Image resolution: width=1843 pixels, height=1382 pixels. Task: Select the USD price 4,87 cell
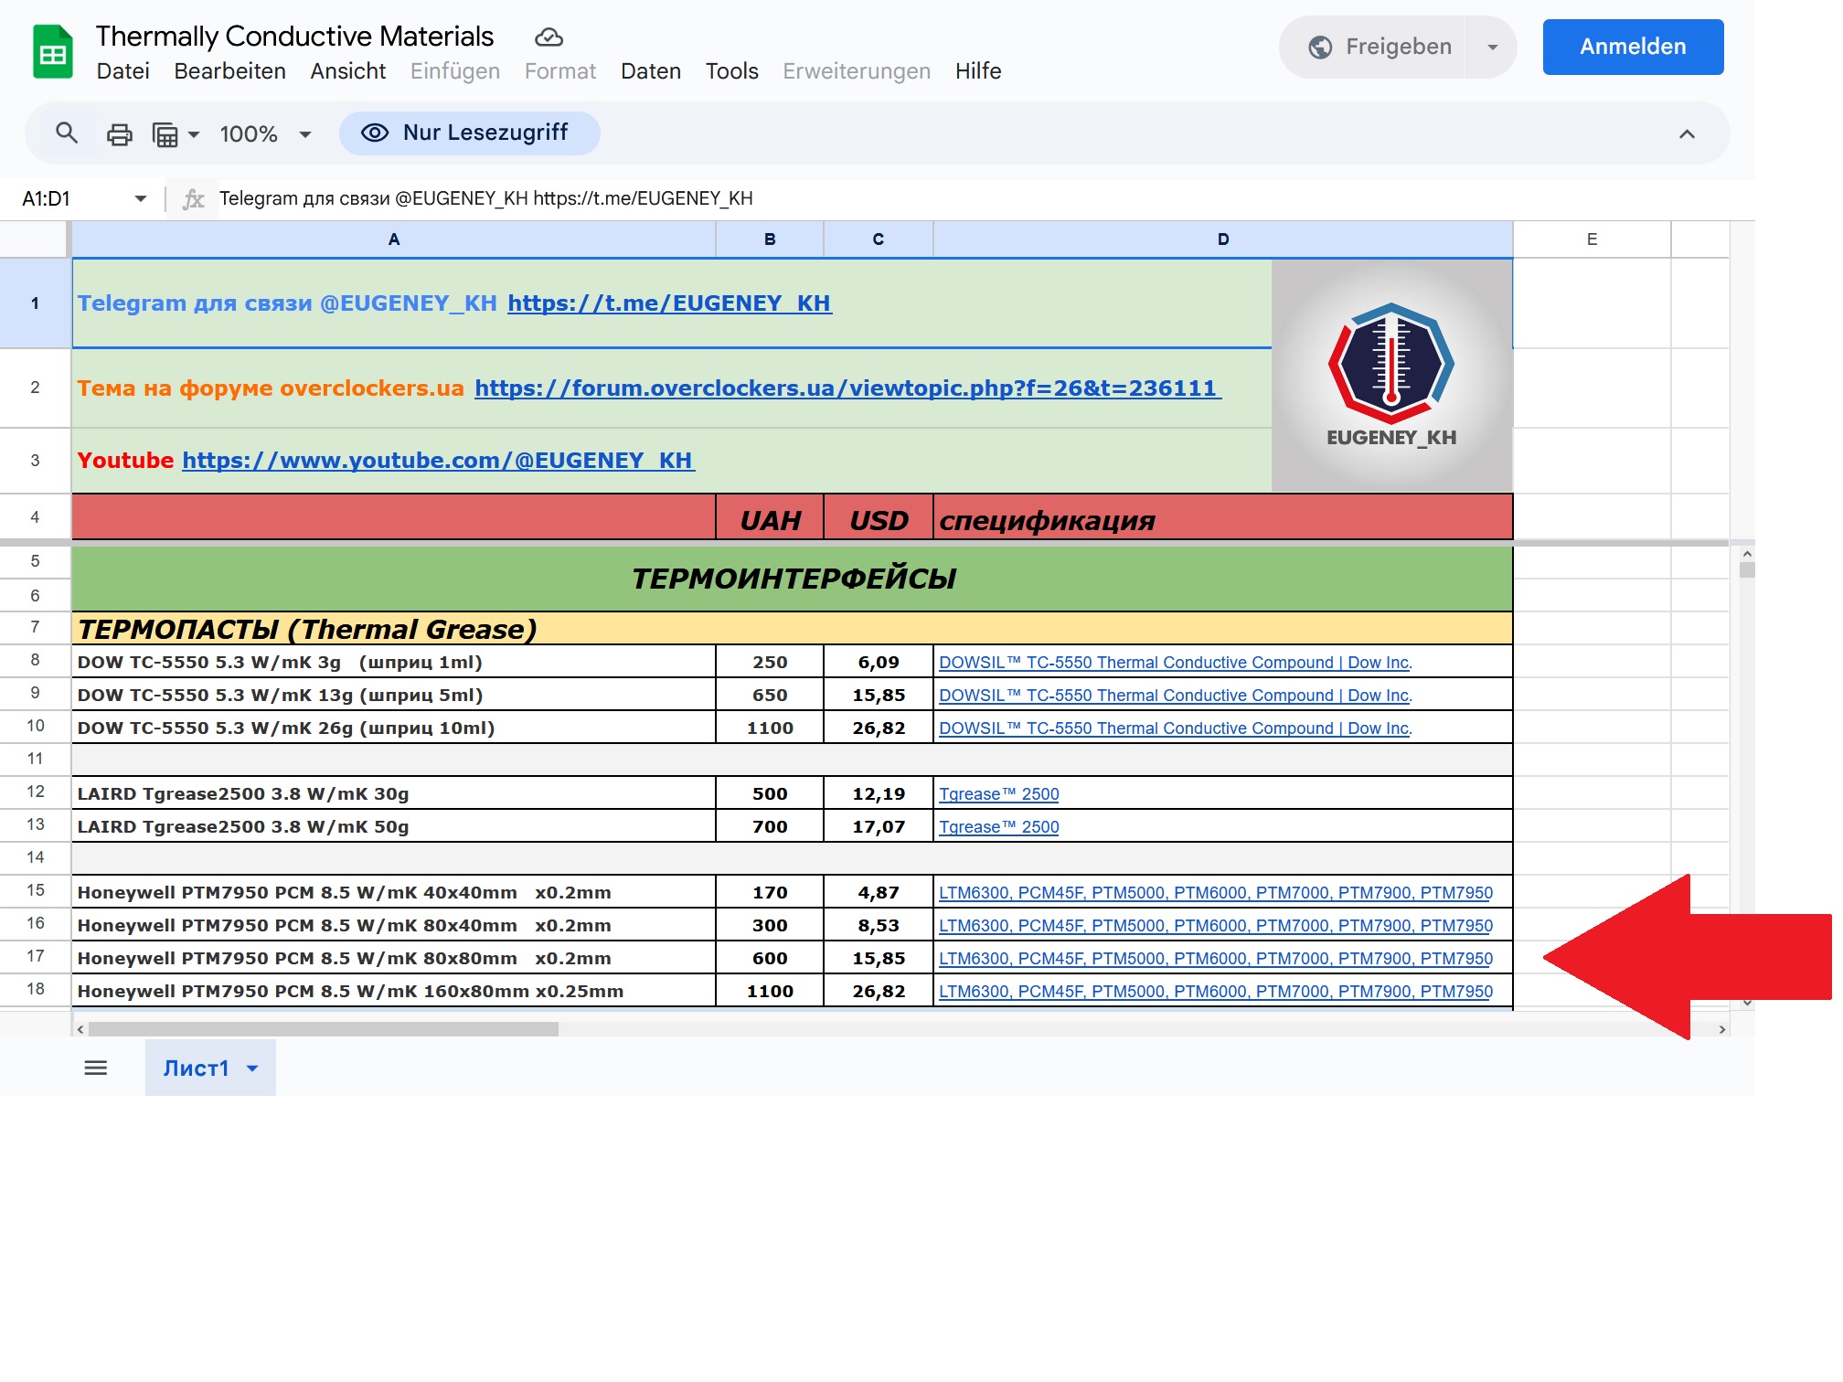click(x=879, y=892)
